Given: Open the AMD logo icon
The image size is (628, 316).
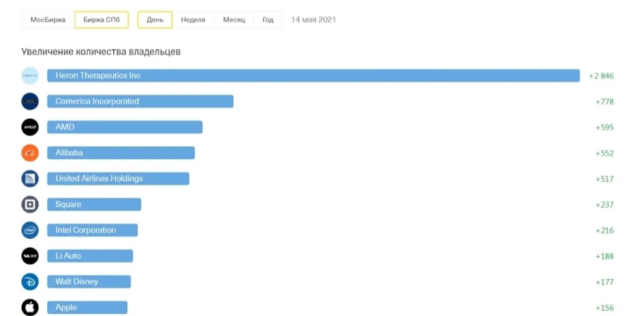Looking at the screenshot, I should pyautogui.click(x=30, y=127).
